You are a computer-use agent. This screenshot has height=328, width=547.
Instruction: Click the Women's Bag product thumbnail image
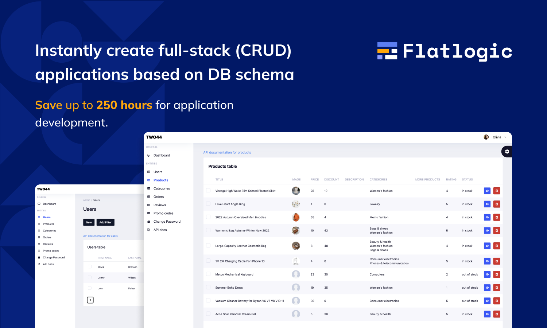pos(296,230)
